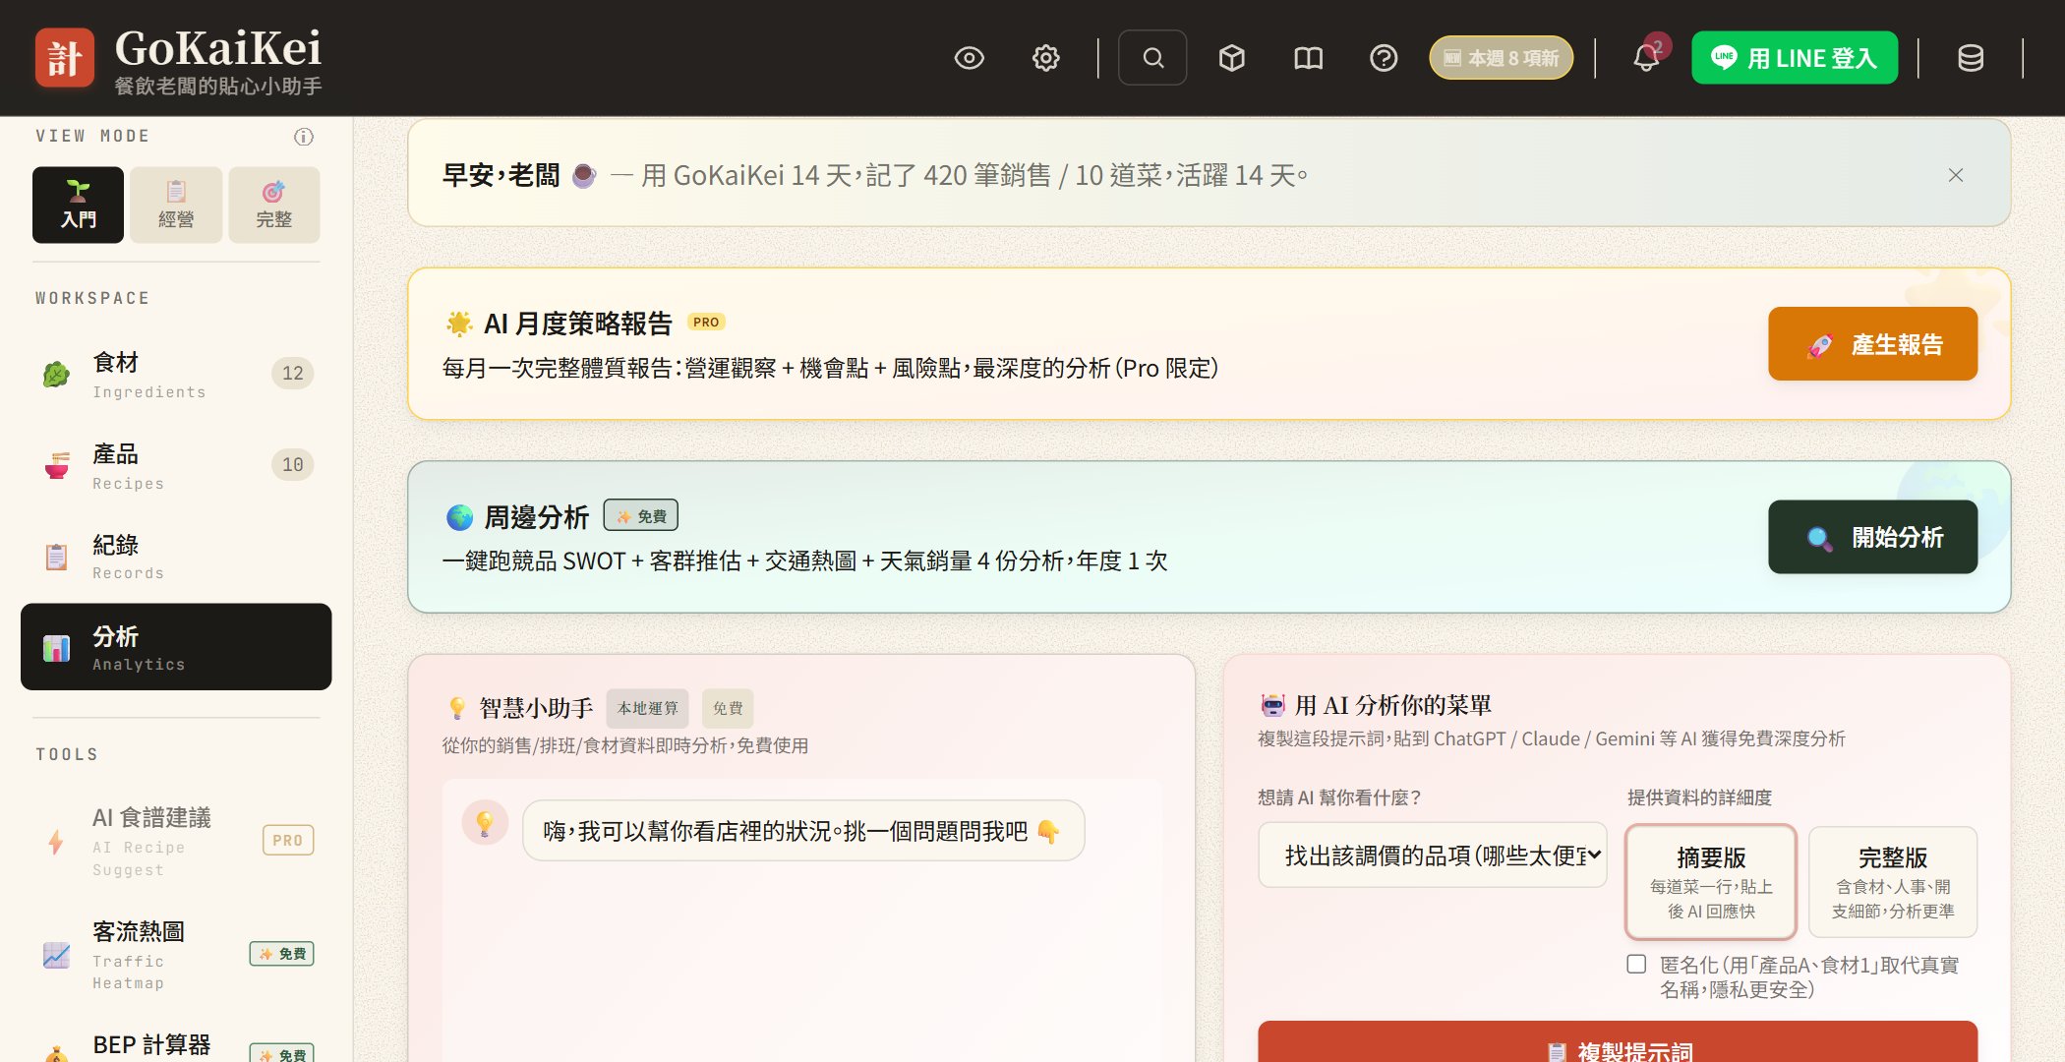Image resolution: width=2065 pixels, height=1062 pixels.
Task: Click the 產品 noodle bowl icon
Action: tap(57, 465)
